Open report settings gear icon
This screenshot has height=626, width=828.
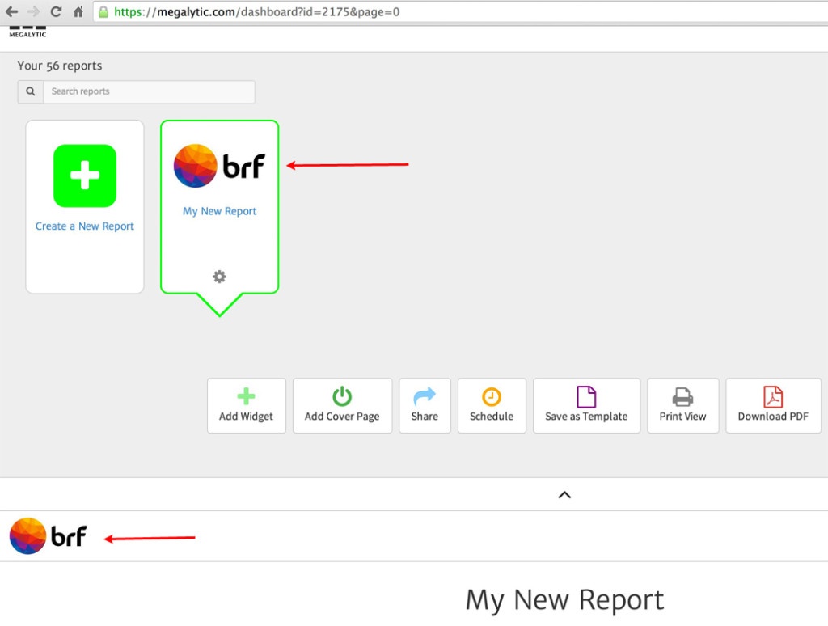(219, 277)
